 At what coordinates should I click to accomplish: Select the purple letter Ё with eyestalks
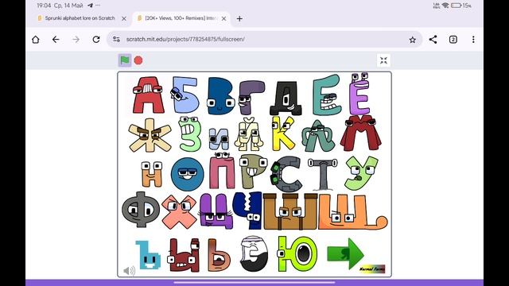[x=359, y=94]
